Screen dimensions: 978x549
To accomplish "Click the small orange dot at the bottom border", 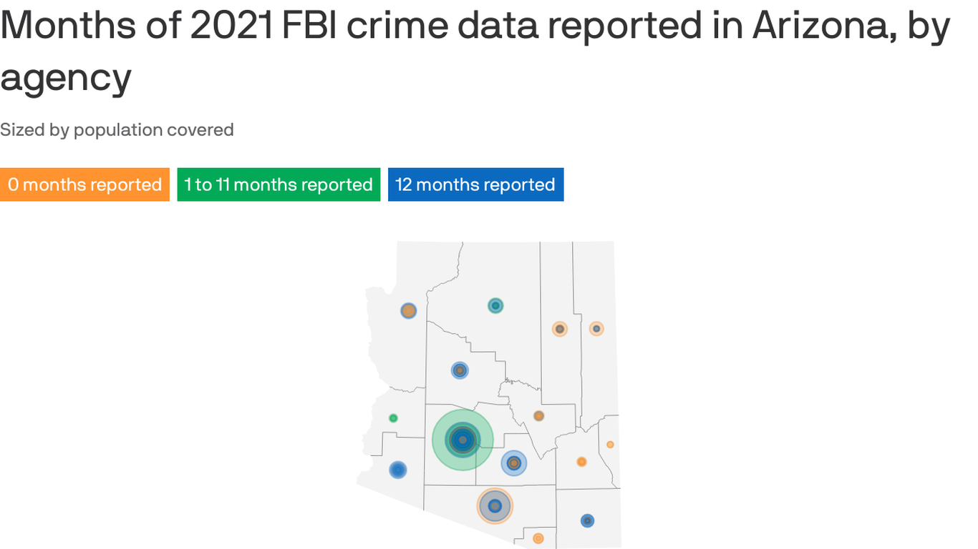I will click(x=538, y=538).
